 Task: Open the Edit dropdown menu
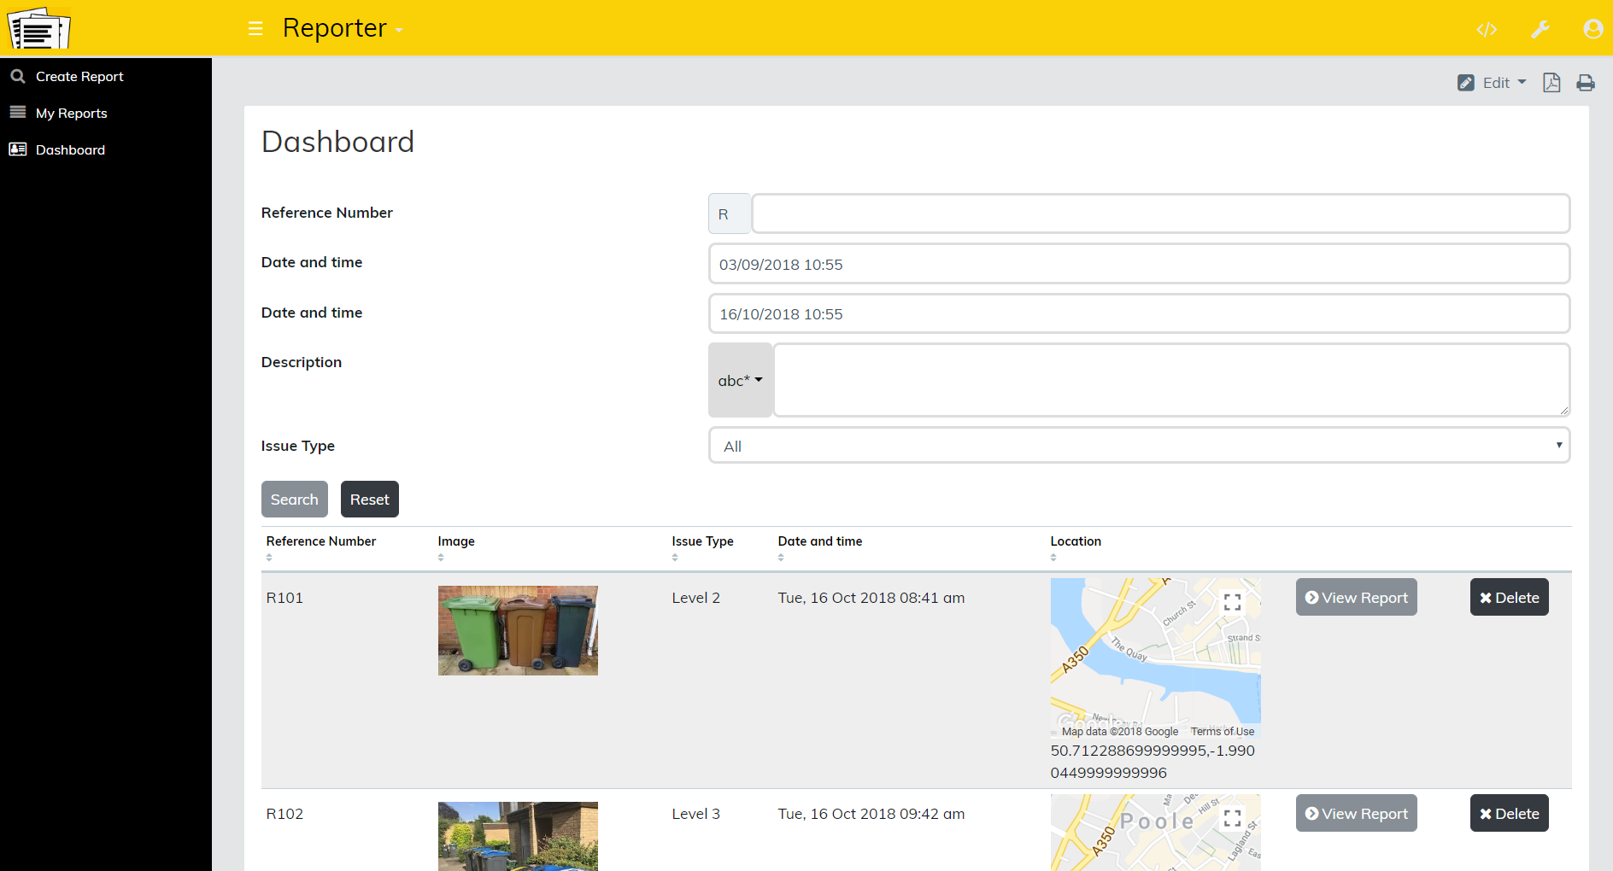click(x=1493, y=83)
